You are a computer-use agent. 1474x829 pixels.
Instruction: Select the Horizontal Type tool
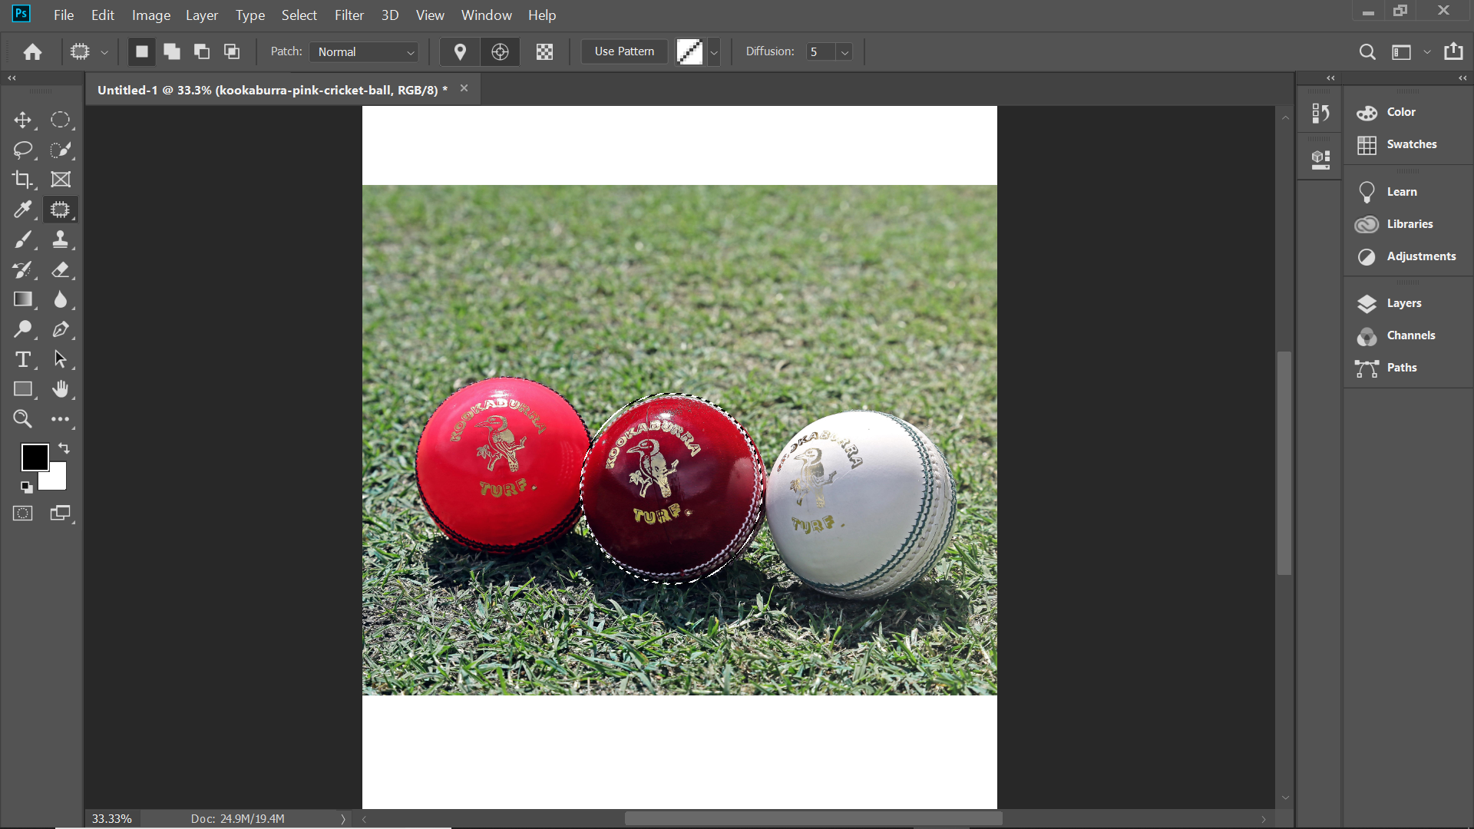tap(23, 359)
